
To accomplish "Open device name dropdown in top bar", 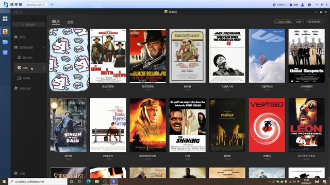I will (37, 5).
